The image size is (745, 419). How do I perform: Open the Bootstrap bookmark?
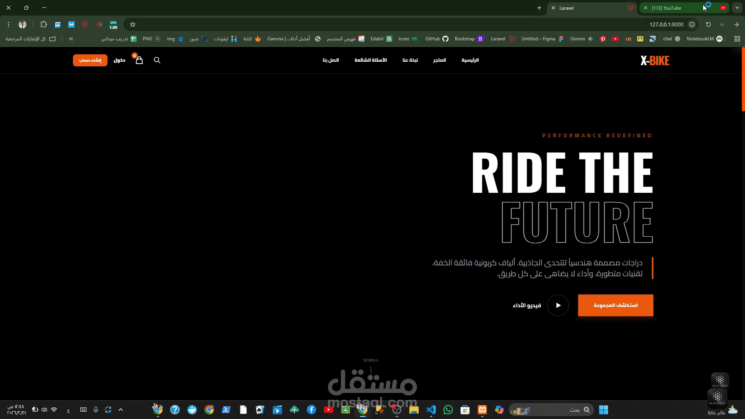pos(469,39)
